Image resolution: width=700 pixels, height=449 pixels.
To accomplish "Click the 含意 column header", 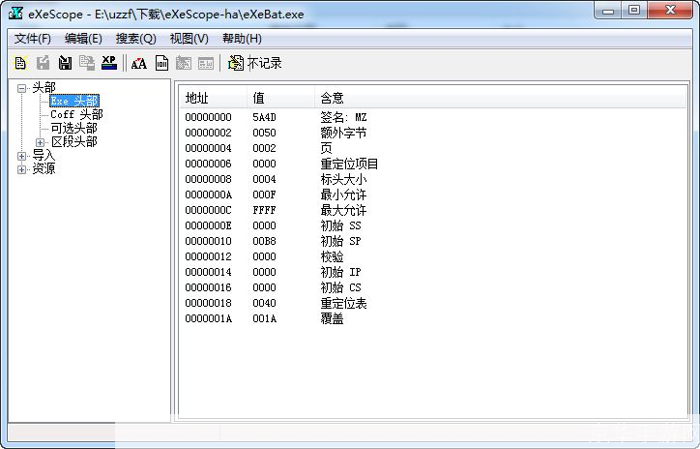I will (x=501, y=98).
